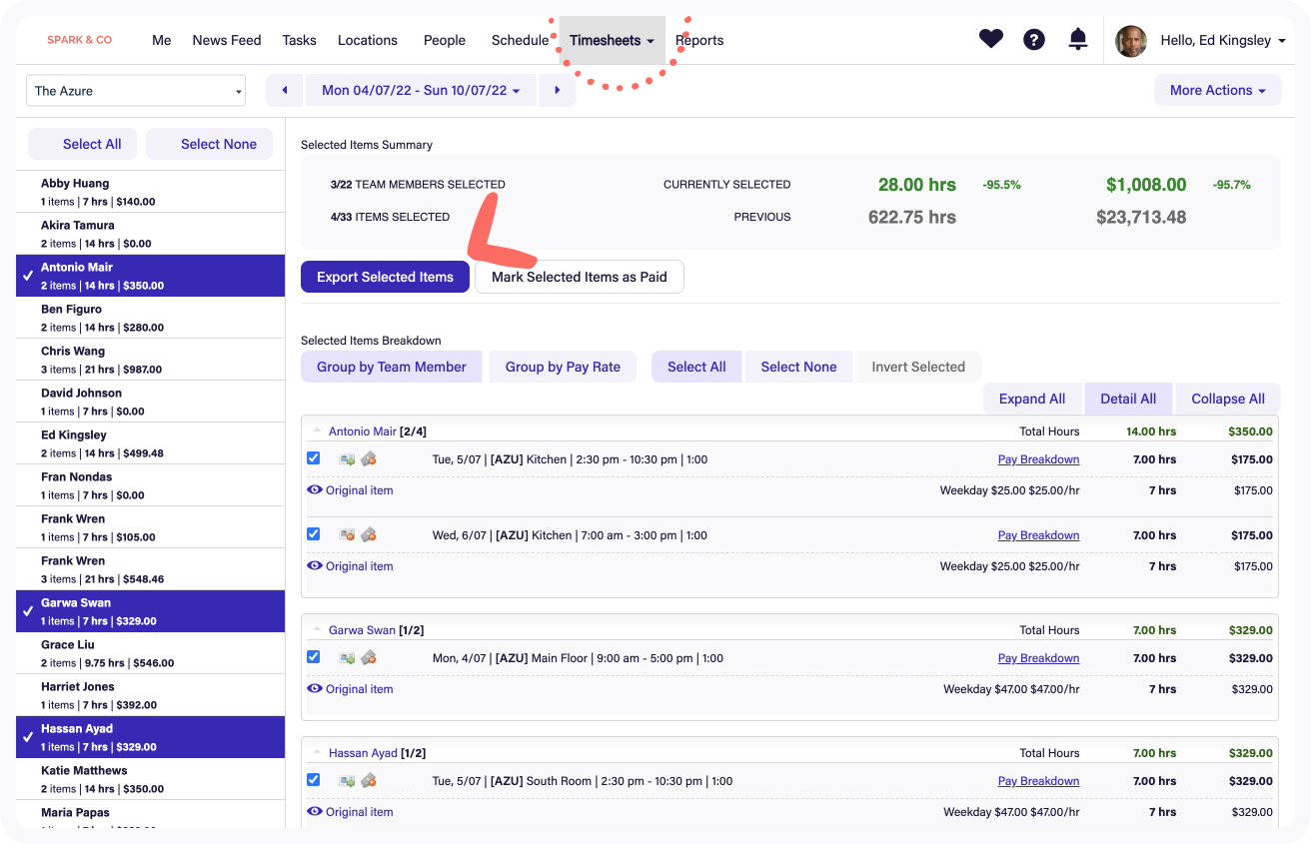Click card icon on Wed 6/07 Kitchen row

pos(347,535)
